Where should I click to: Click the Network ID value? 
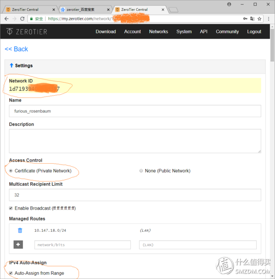click(x=34, y=89)
